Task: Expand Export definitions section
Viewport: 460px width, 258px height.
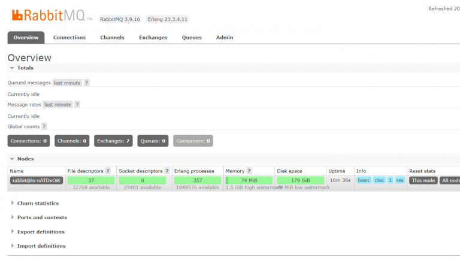Action: tap(40, 232)
